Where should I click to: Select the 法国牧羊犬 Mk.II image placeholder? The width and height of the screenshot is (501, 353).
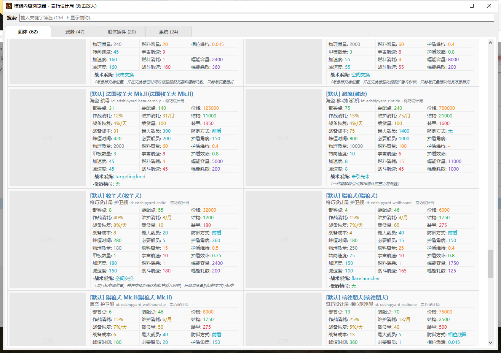pos(48,138)
